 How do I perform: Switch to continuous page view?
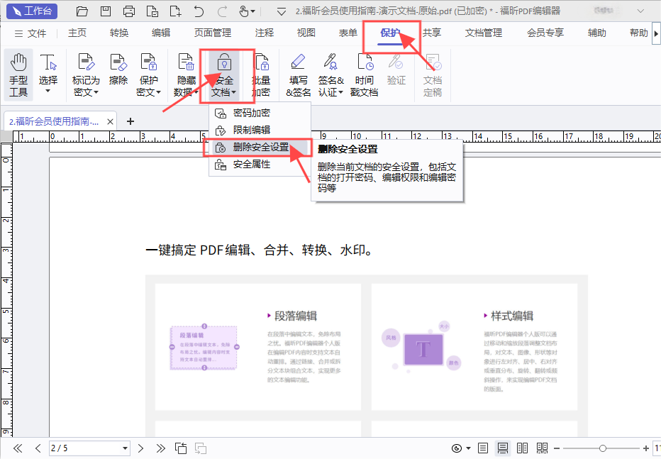[502, 448]
